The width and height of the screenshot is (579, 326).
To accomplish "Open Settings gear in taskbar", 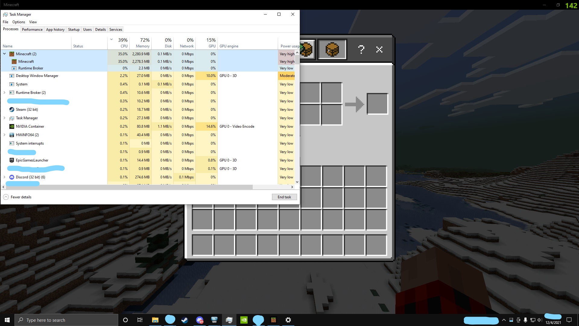I will point(288,320).
